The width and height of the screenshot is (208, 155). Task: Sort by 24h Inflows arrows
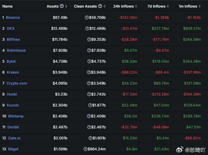pyautogui.click(x=136, y=6)
